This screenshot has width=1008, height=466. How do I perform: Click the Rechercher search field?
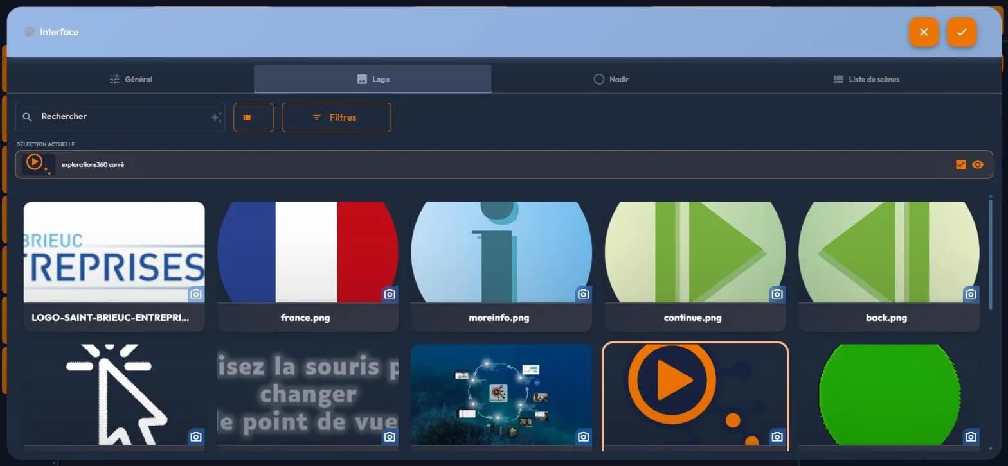[120, 117]
